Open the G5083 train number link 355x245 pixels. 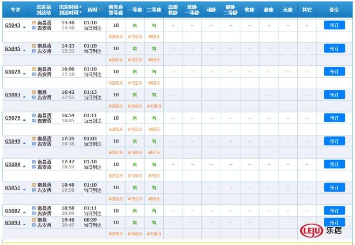point(13,95)
